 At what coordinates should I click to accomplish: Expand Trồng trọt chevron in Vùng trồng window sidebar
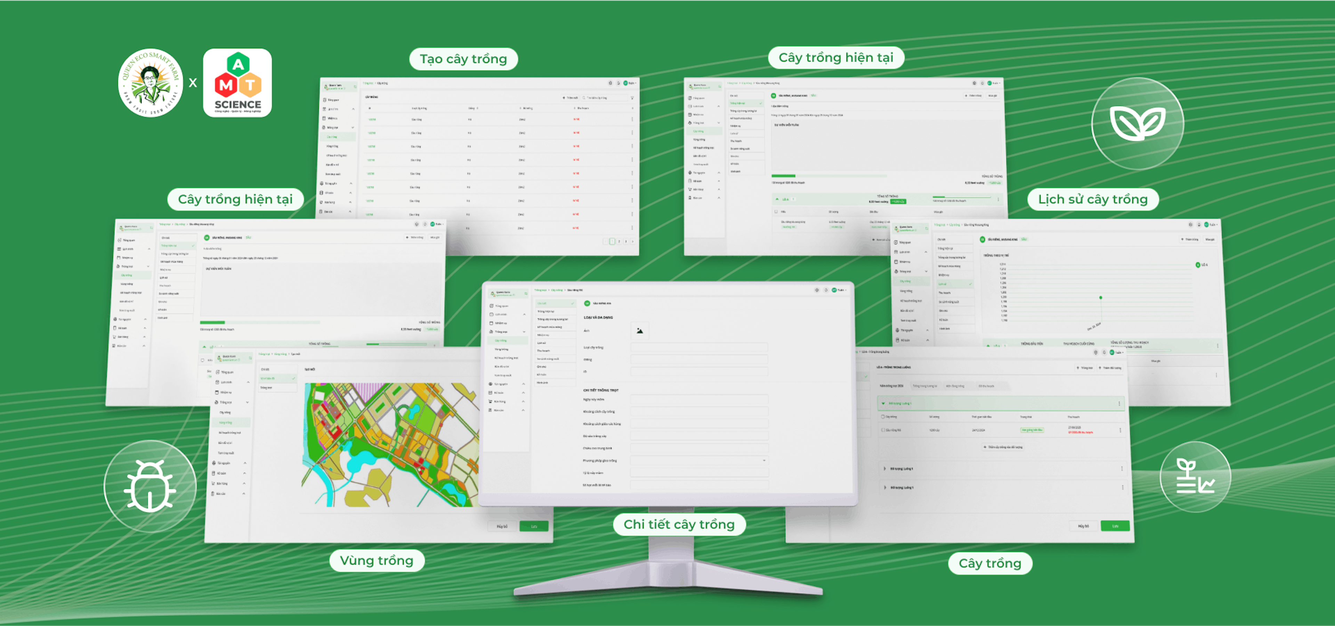247,402
